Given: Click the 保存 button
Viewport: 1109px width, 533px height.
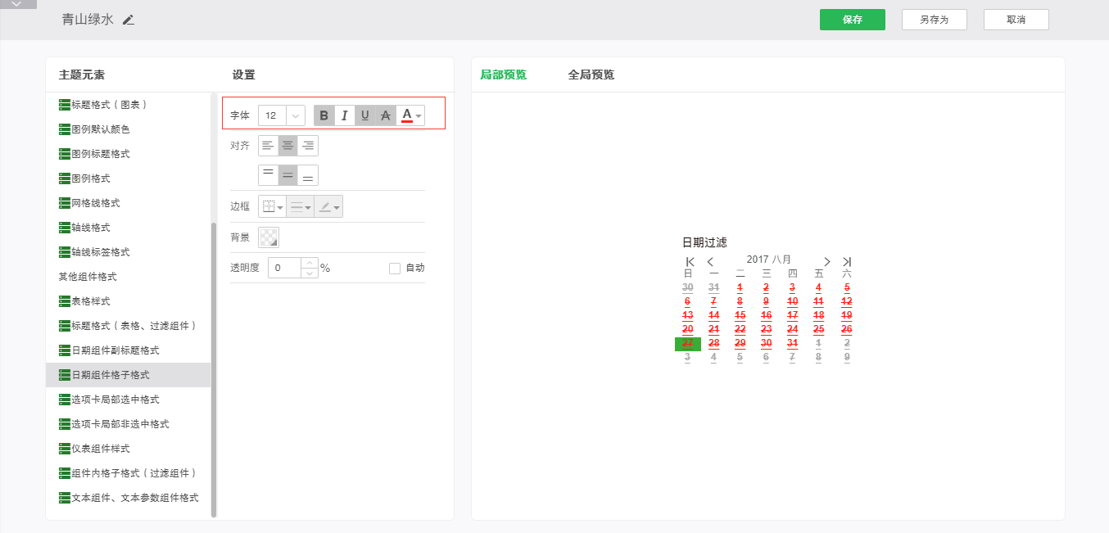Looking at the screenshot, I should (852, 20).
